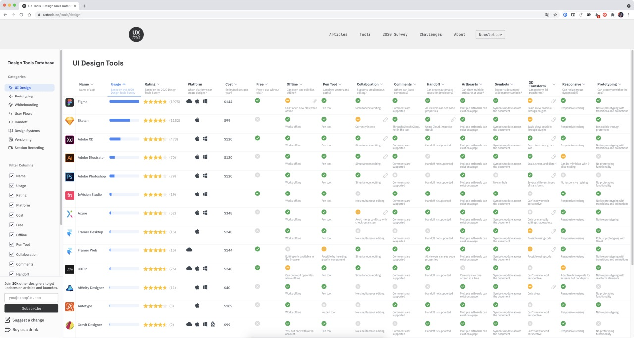
Task: Expand the Collaboration column sort arrow
Action: coord(382,84)
